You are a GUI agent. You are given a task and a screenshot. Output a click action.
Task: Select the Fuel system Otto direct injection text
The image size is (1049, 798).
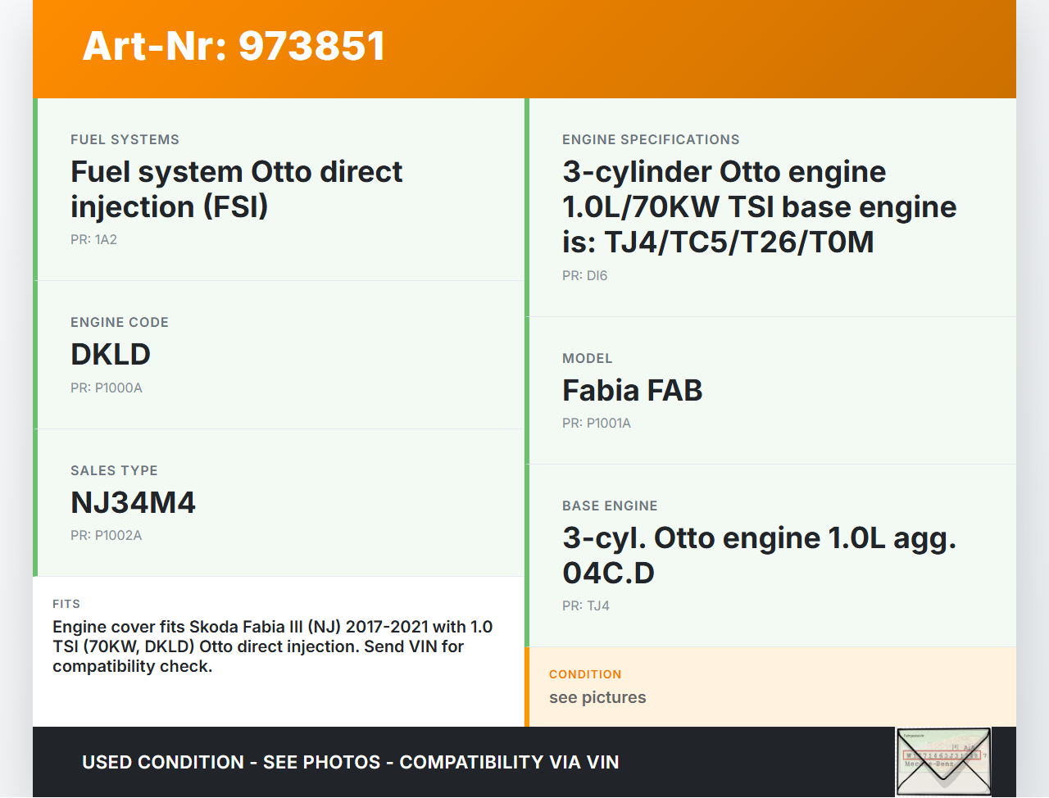point(236,189)
